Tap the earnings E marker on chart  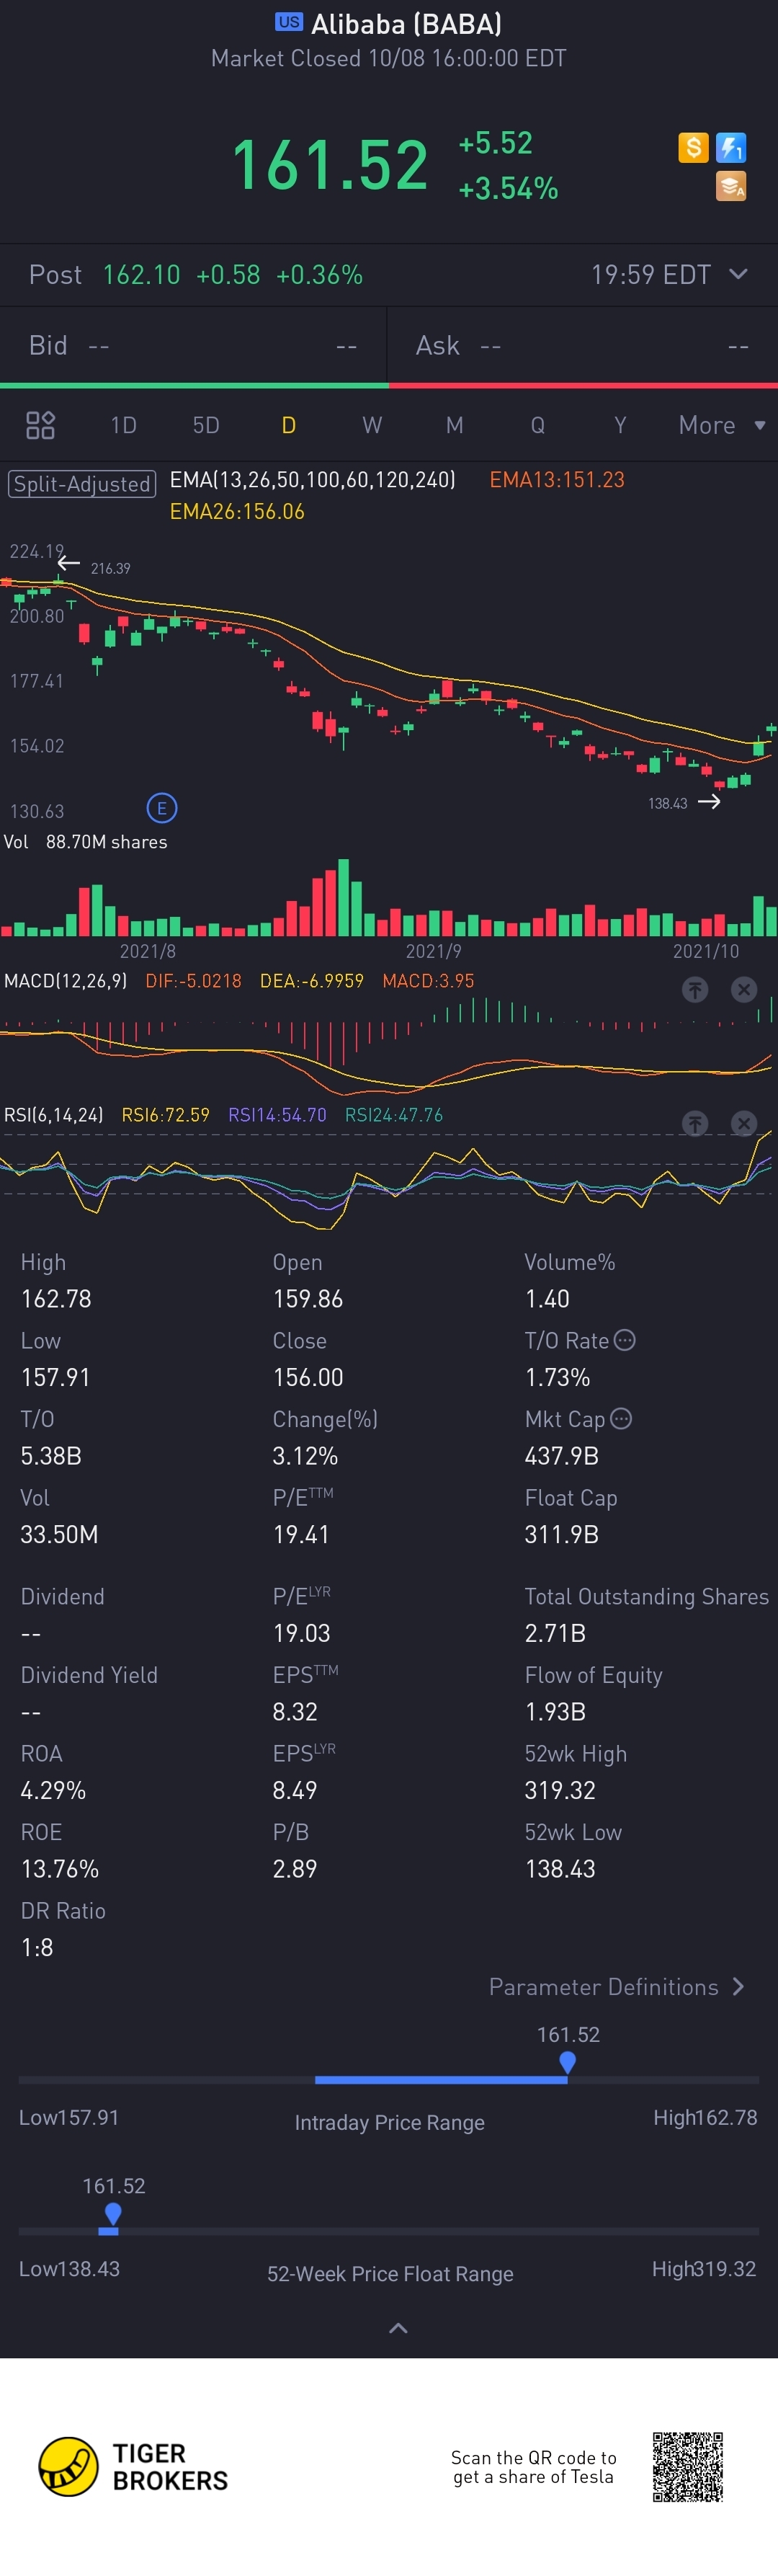click(x=162, y=808)
